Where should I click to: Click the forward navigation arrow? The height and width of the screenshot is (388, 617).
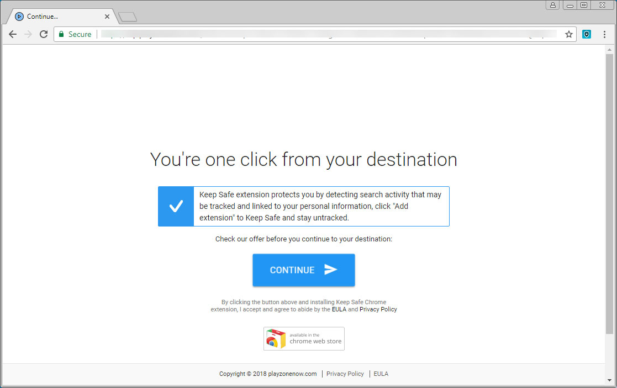coord(28,34)
